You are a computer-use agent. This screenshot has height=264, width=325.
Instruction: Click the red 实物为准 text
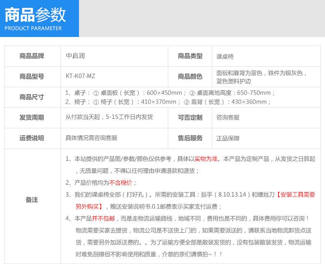(206, 159)
